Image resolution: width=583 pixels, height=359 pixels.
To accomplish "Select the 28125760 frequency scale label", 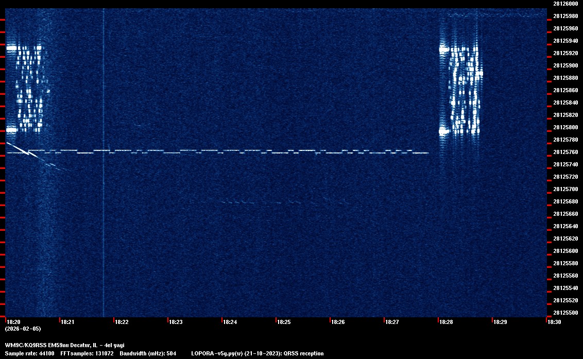I will pyautogui.click(x=565, y=152).
